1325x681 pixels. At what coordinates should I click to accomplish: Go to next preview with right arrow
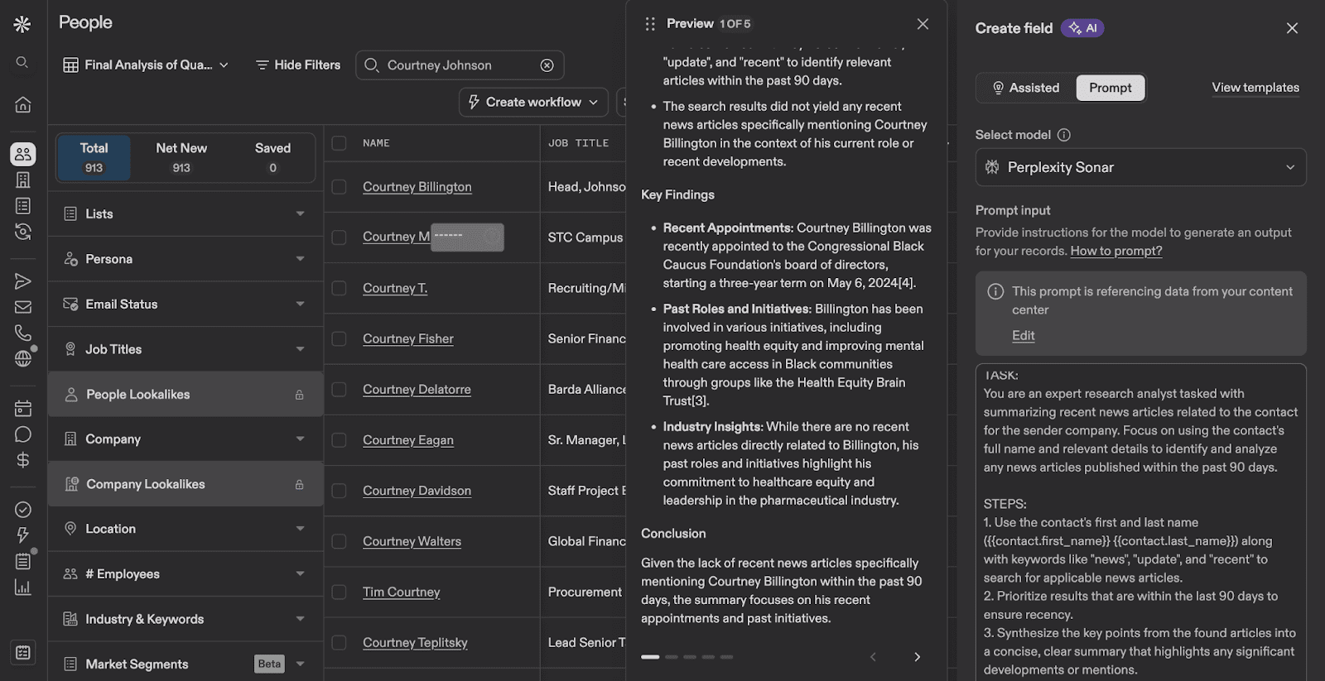click(x=917, y=657)
